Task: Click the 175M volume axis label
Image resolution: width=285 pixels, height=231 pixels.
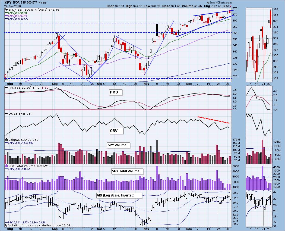Action: point(236,140)
